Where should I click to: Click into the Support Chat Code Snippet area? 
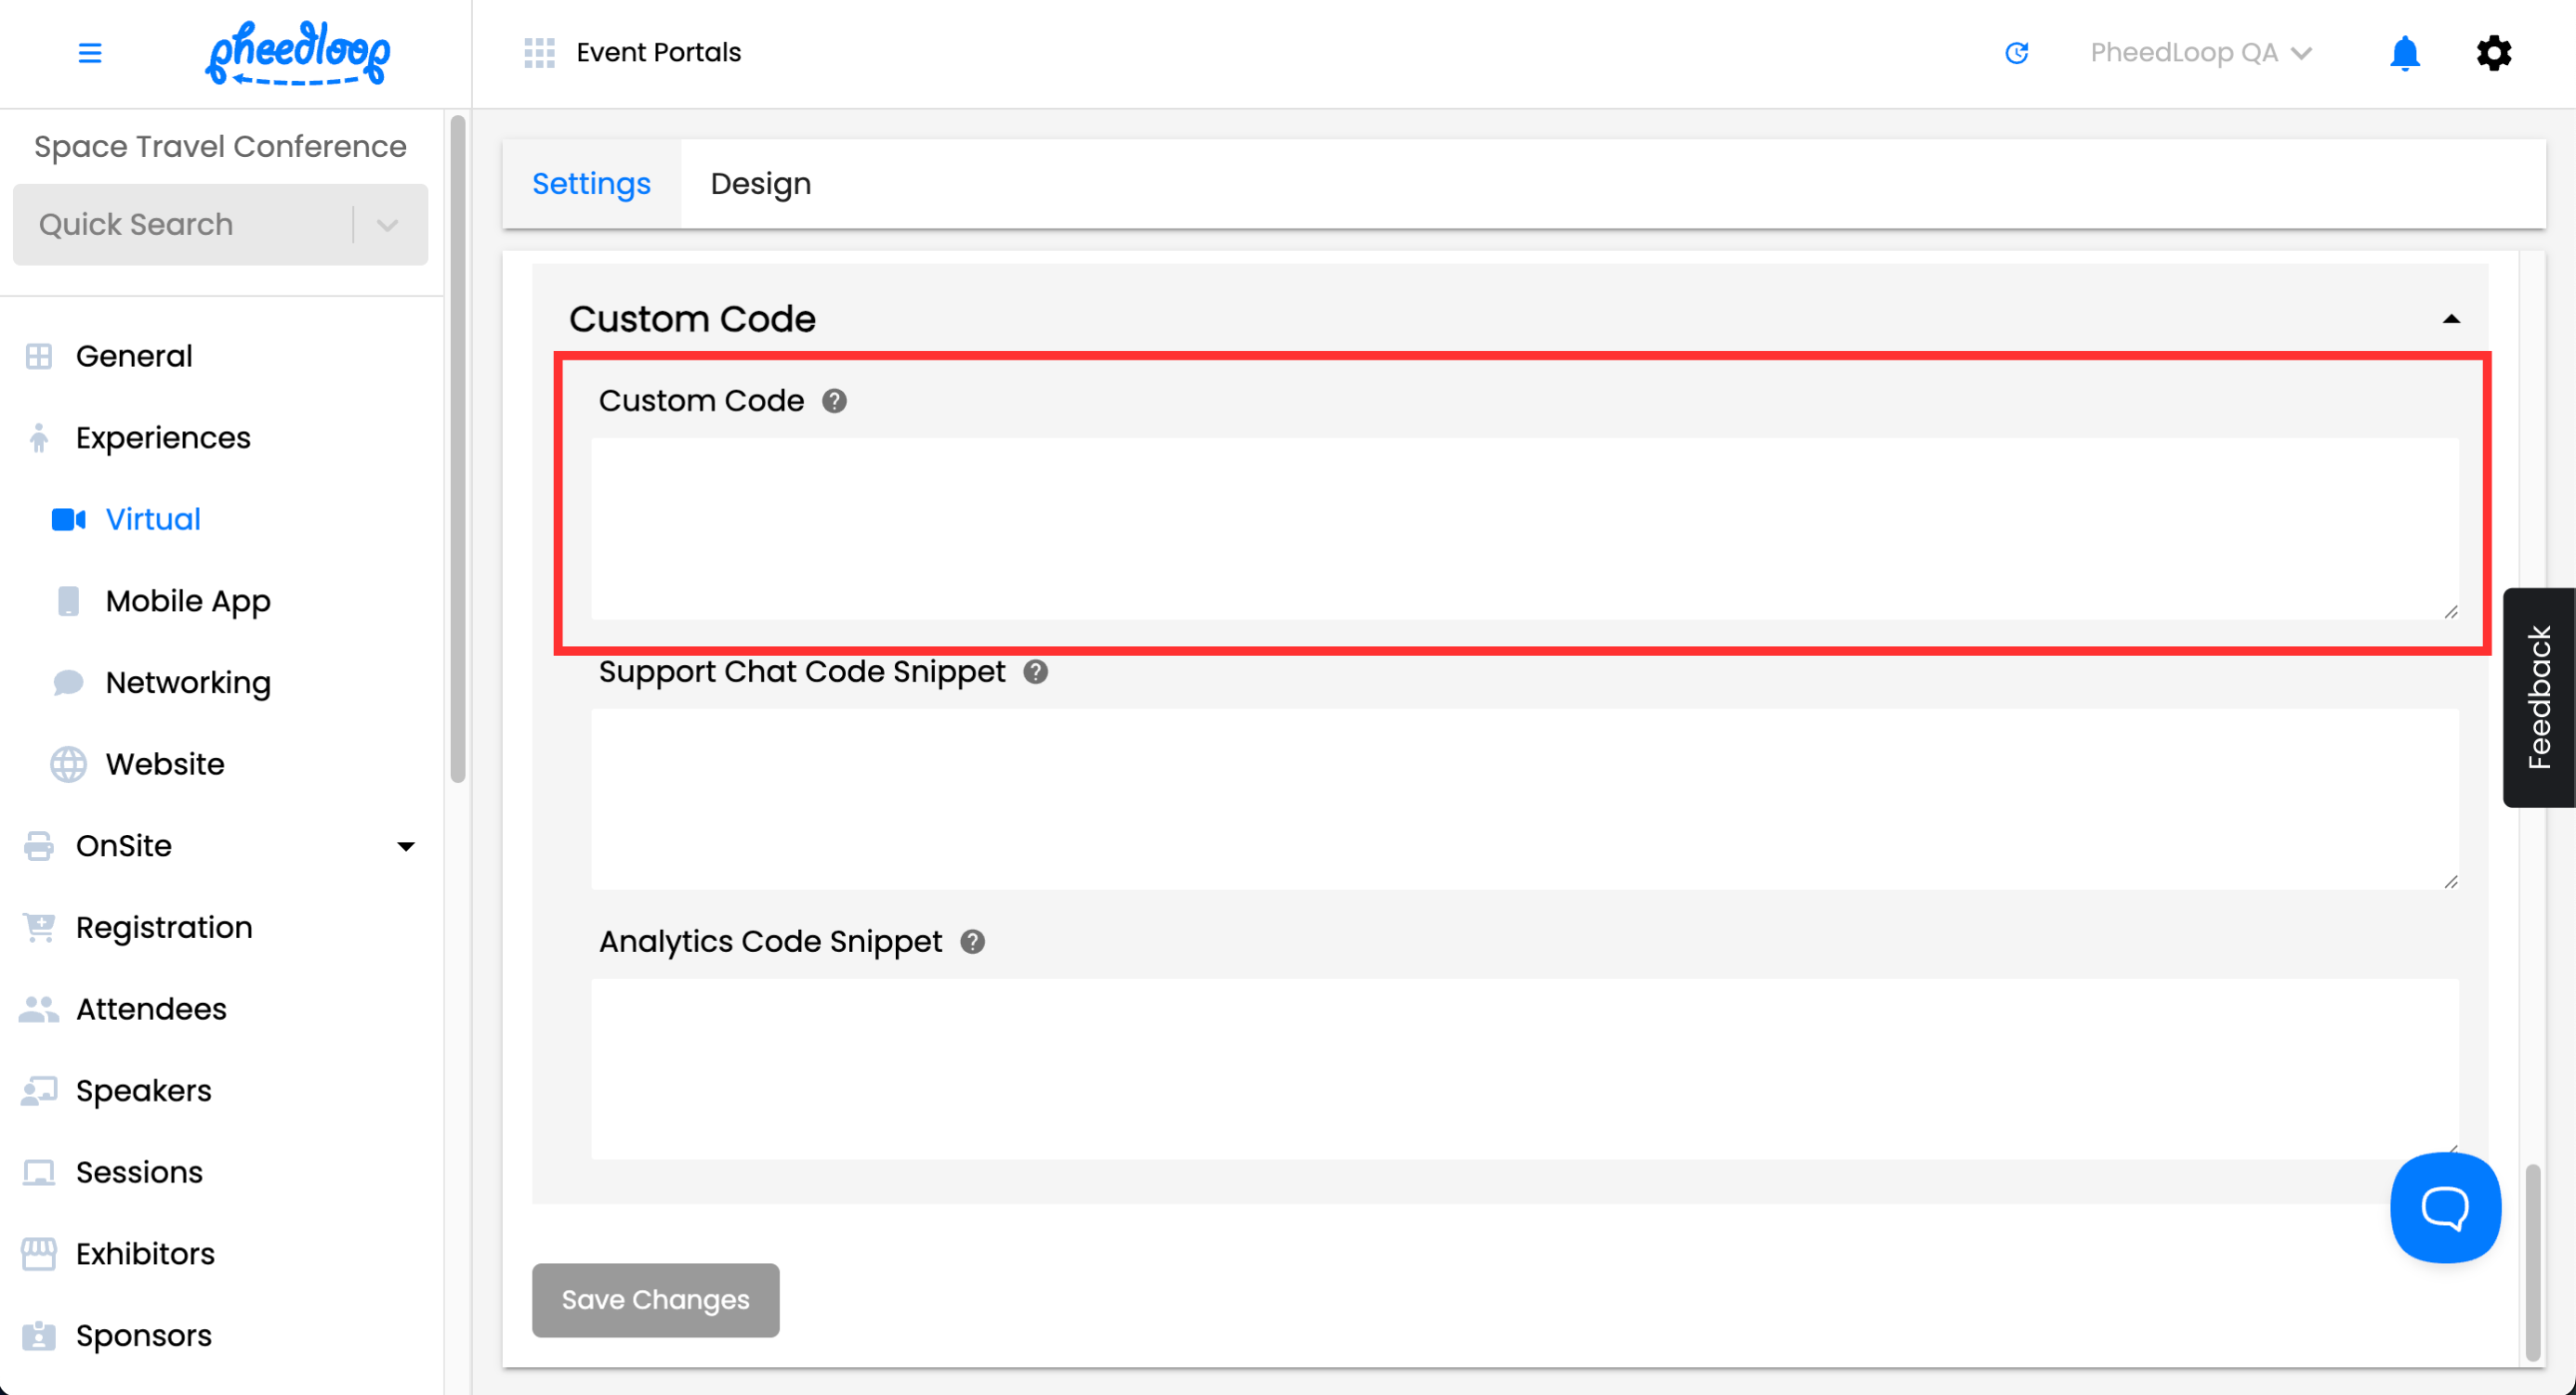(x=1524, y=800)
